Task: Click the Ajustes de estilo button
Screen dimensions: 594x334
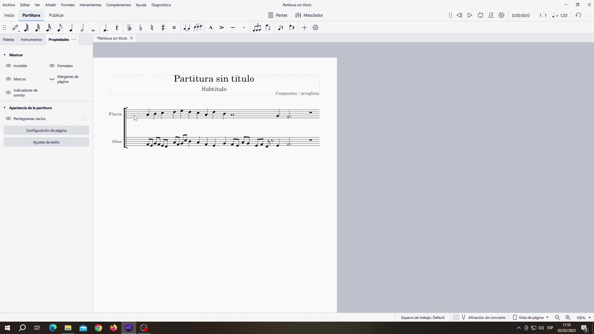Action: point(46,142)
